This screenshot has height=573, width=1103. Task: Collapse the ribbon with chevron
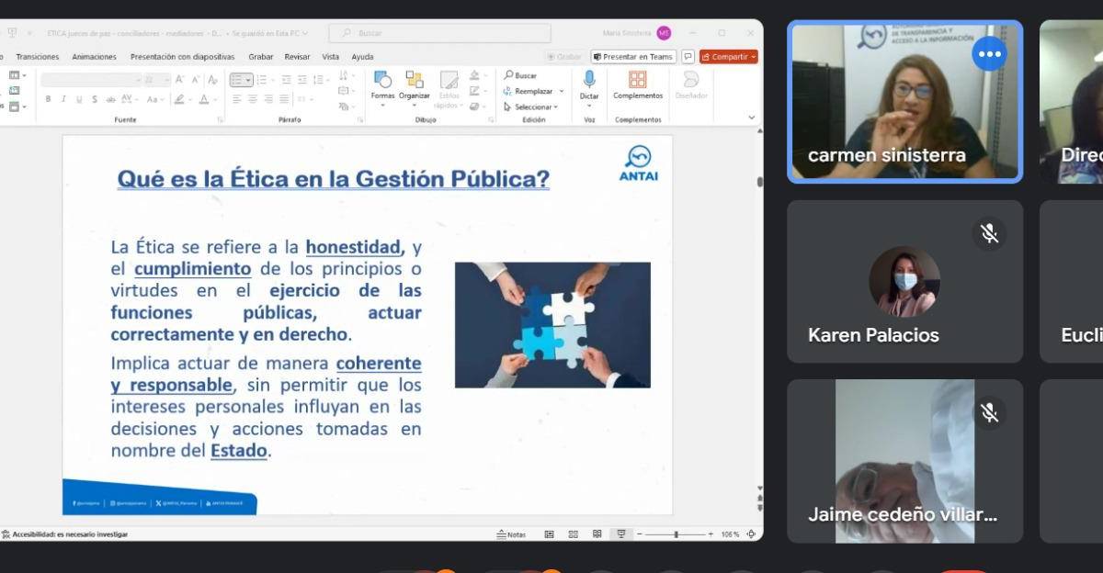point(751,118)
